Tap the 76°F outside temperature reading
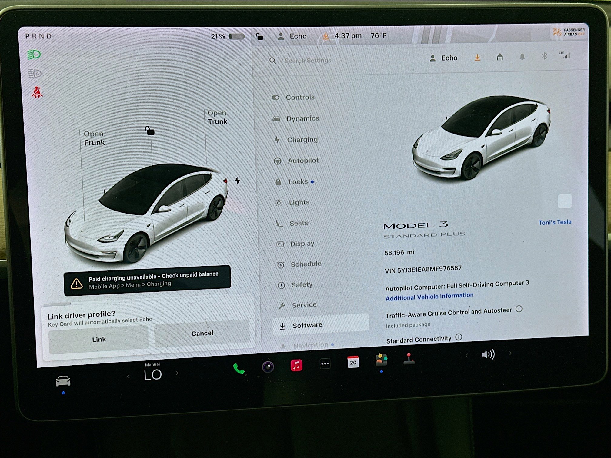 pos(379,36)
